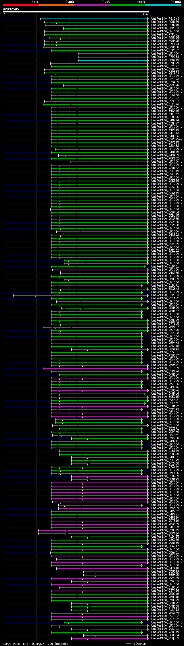This screenshot has width=184, height=646.
Task: Click label UniRef100_Q9EST6
Action: [x=165, y=181]
